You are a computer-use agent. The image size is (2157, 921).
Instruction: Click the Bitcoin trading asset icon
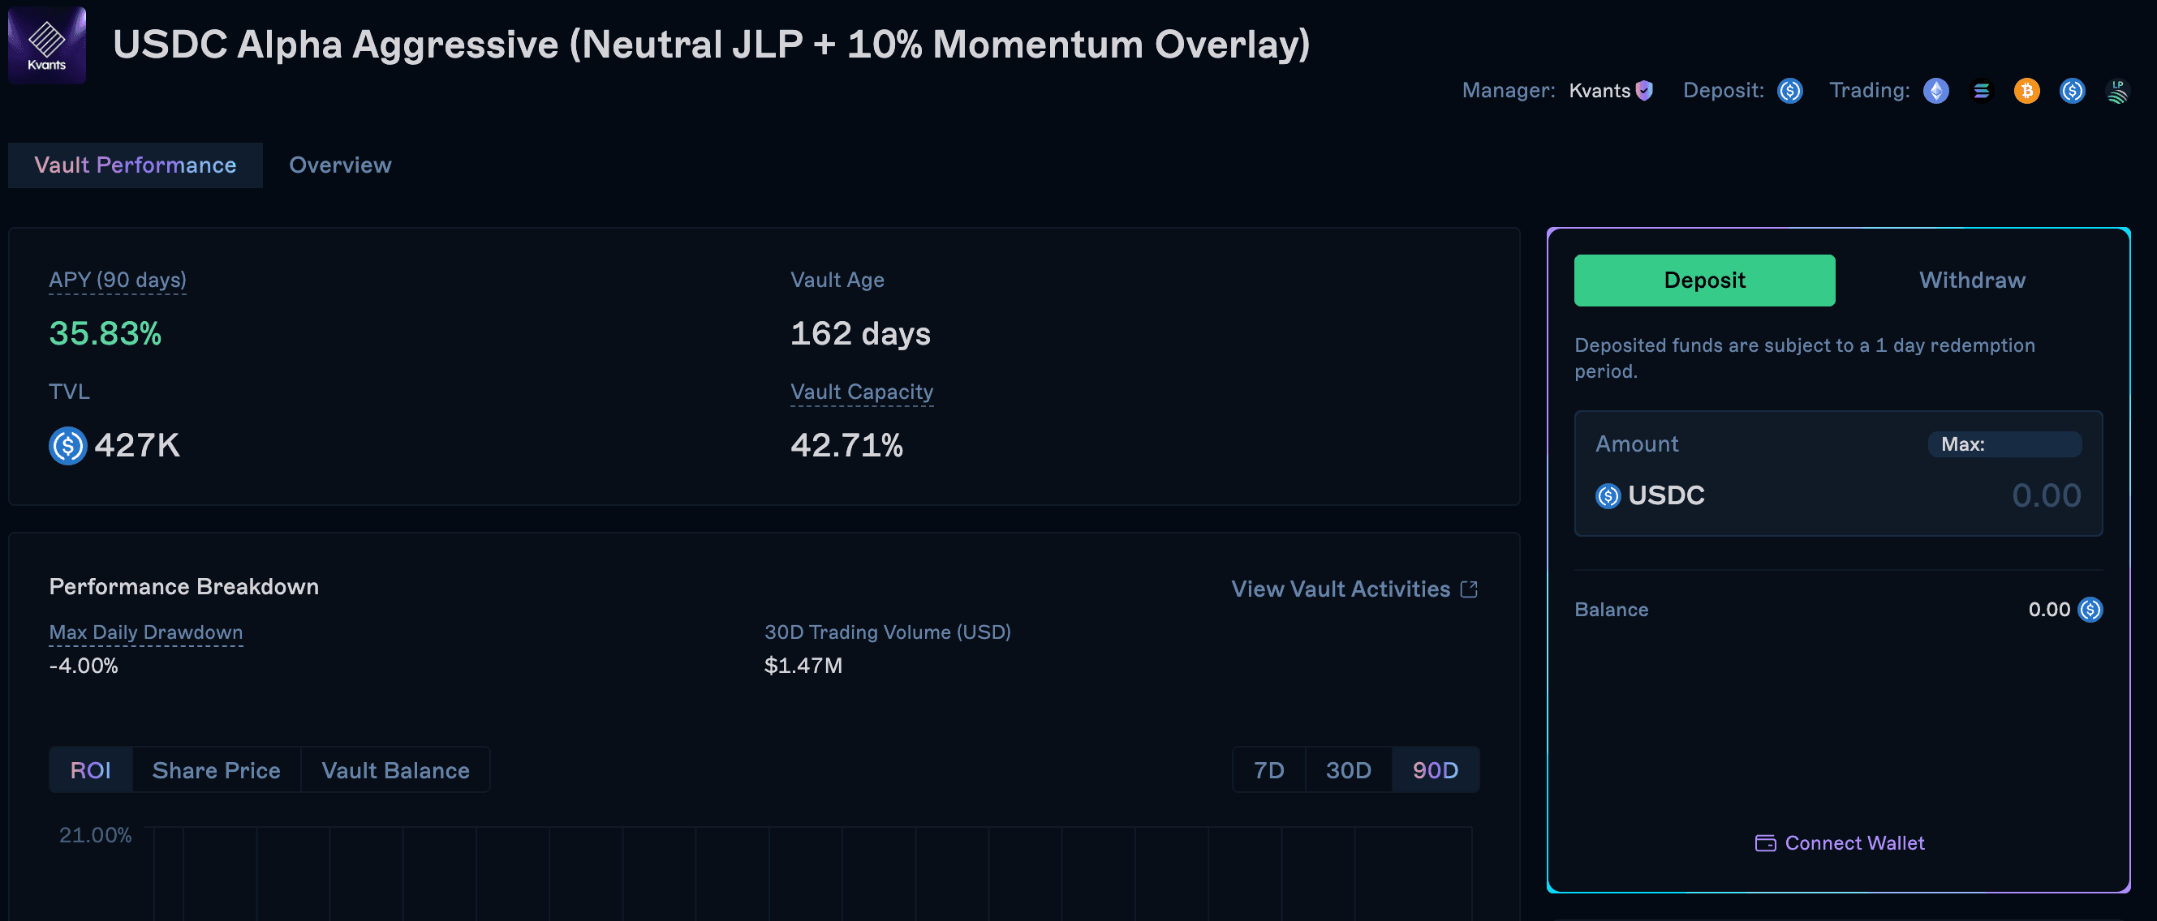click(2026, 90)
